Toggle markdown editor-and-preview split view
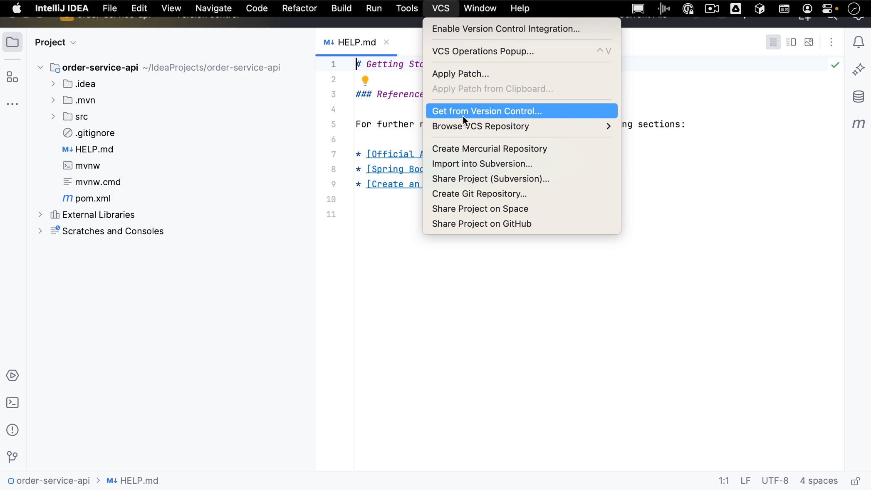Screen dimensions: 871x490 coord(791,42)
